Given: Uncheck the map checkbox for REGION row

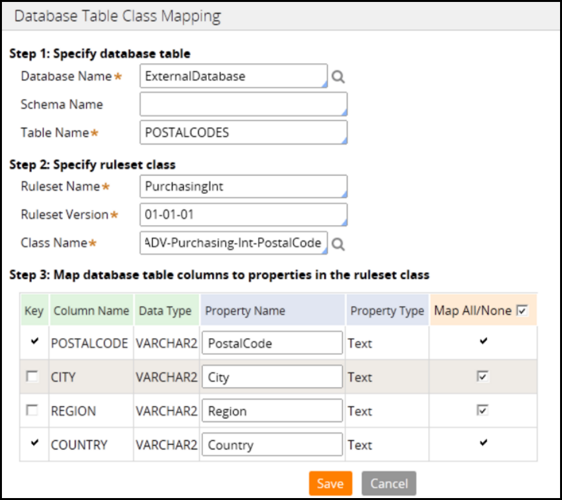Looking at the screenshot, I should 482,410.
